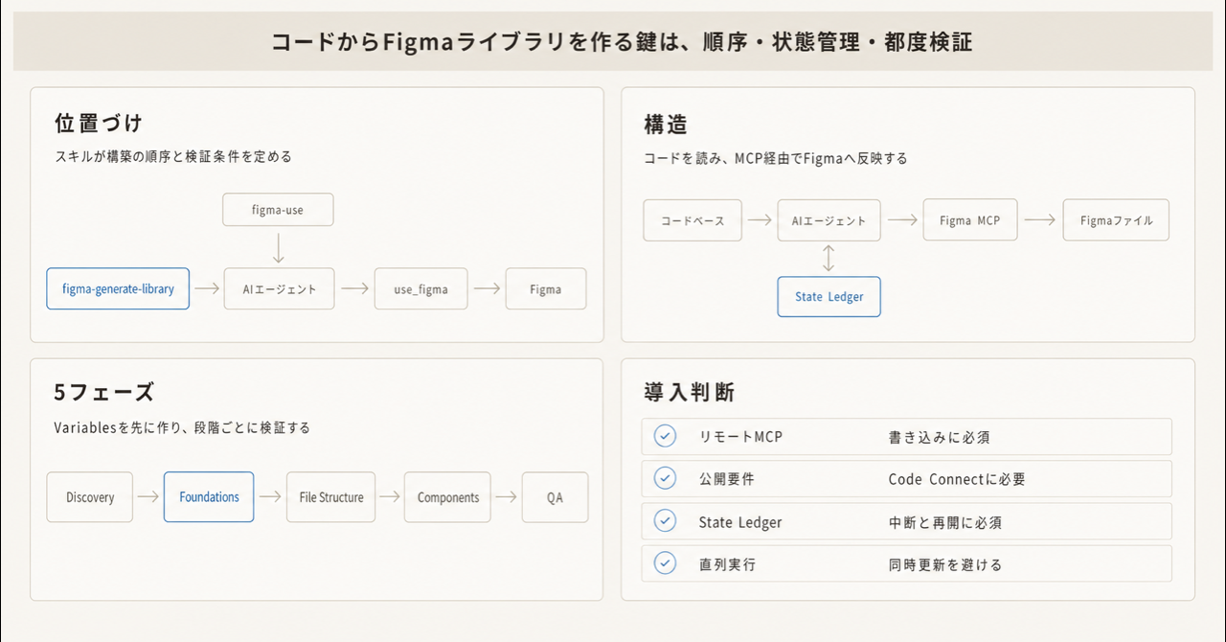Click the check icon beside リモートMCP
The image size is (1226, 642).
665,436
